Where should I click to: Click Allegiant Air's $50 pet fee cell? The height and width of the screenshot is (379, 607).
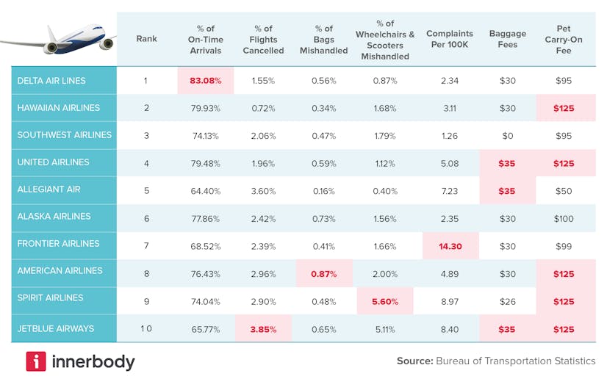(x=564, y=190)
